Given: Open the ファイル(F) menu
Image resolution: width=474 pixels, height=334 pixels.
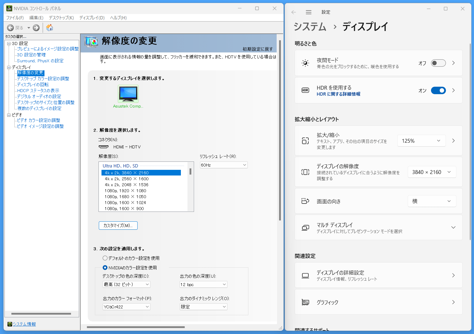Looking at the screenshot, I should [x=15, y=18].
